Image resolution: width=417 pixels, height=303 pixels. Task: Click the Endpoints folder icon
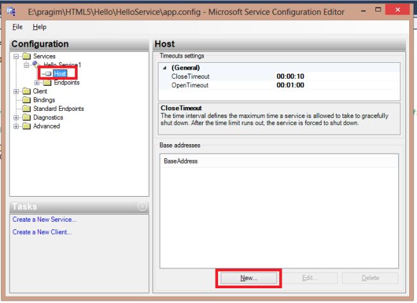point(47,83)
